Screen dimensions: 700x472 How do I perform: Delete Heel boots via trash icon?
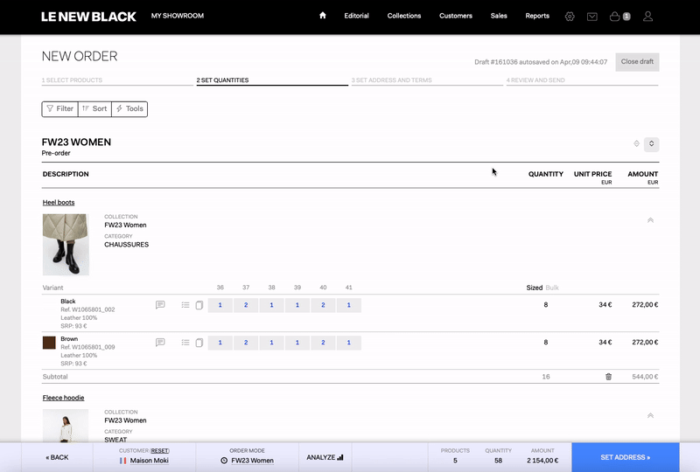click(x=608, y=377)
